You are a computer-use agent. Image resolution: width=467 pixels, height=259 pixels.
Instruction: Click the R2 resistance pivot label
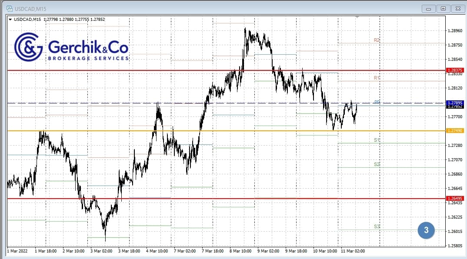tap(377, 40)
